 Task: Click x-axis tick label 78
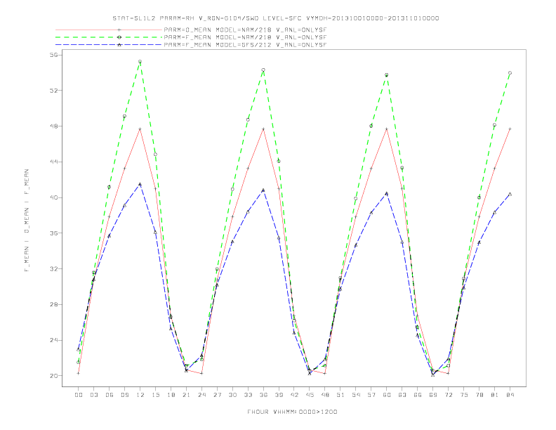(479, 395)
